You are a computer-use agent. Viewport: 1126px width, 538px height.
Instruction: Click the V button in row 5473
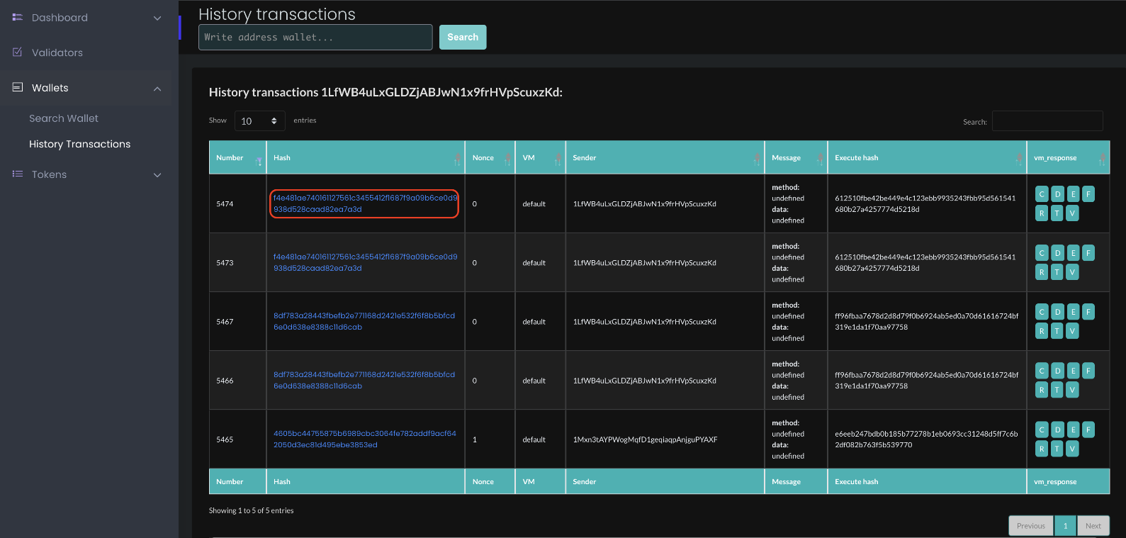1073,272
